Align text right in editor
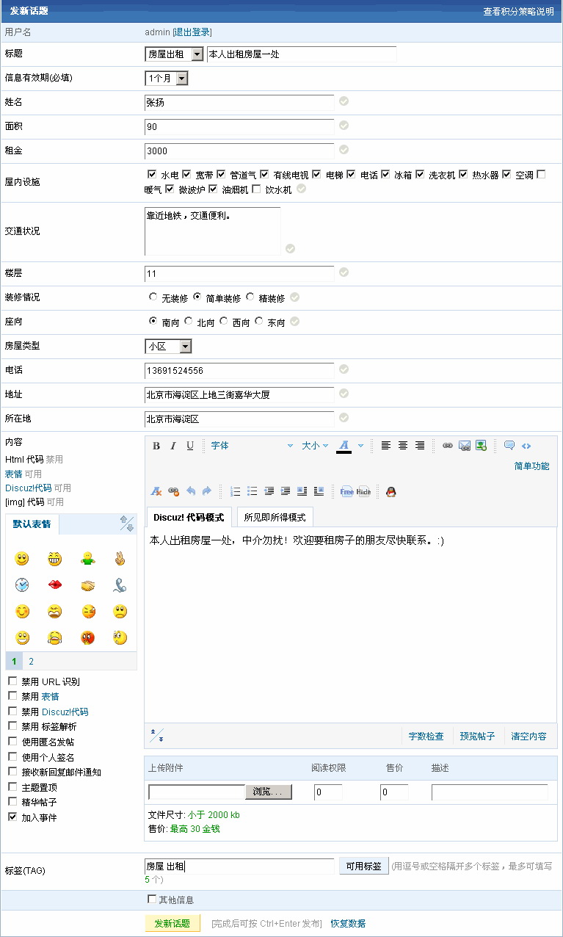 (x=420, y=446)
